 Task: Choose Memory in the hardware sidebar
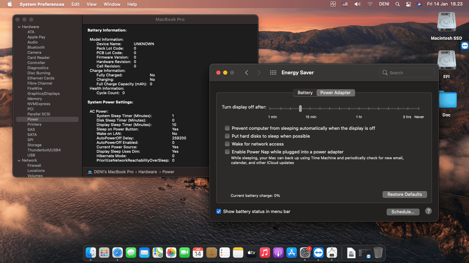click(x=35, y=99)
